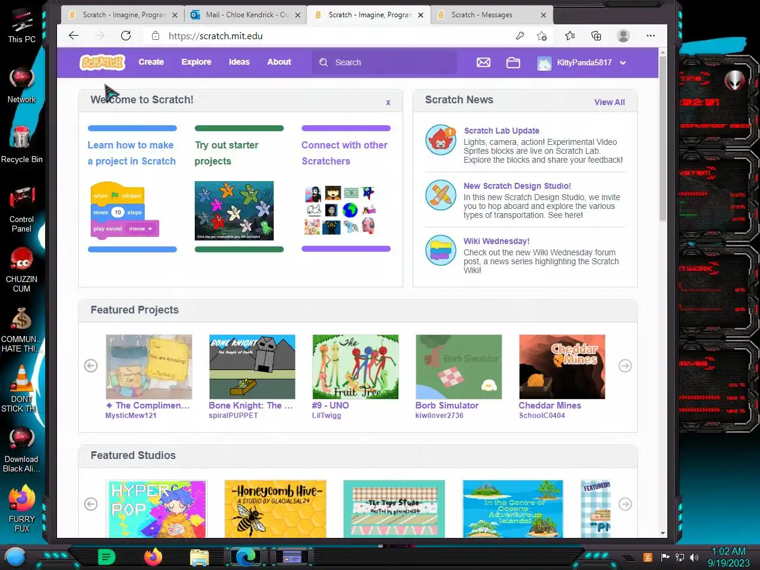760x570 pixels.
Task: Open the Hyper Pop studio thumbnail
Action: point(157,509)
